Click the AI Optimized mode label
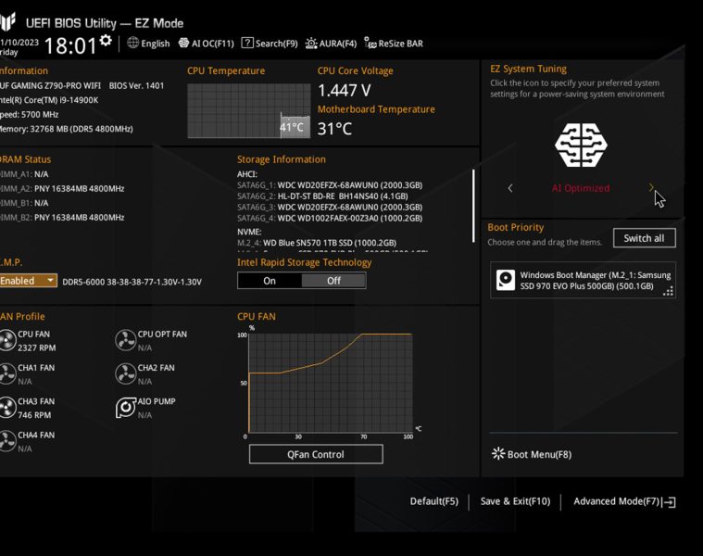This screenshot has width=703, height=556. (581, 188)
